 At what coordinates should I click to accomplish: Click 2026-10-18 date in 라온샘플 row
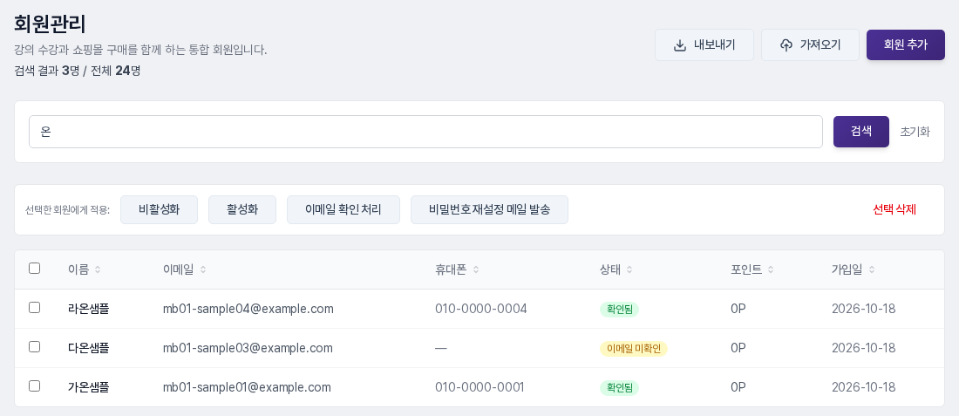pos(864,309)
